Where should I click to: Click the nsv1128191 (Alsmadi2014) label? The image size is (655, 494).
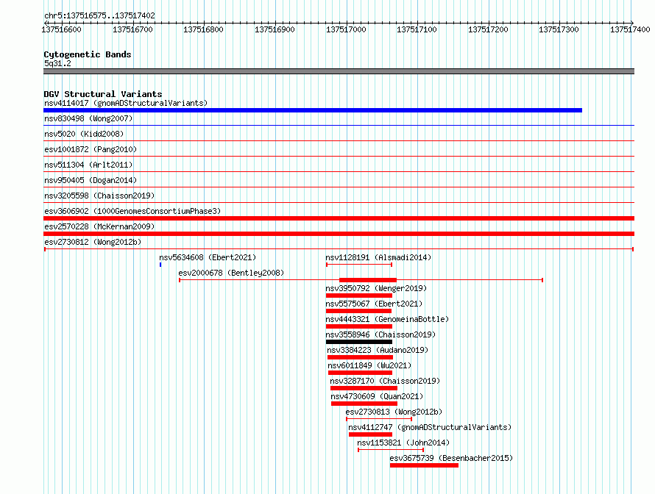(378, 257)
